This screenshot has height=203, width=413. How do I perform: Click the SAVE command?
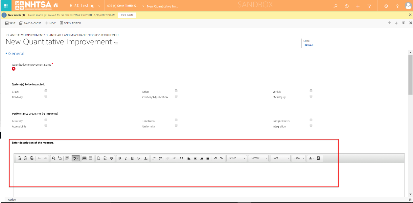(x=10, y=23)
